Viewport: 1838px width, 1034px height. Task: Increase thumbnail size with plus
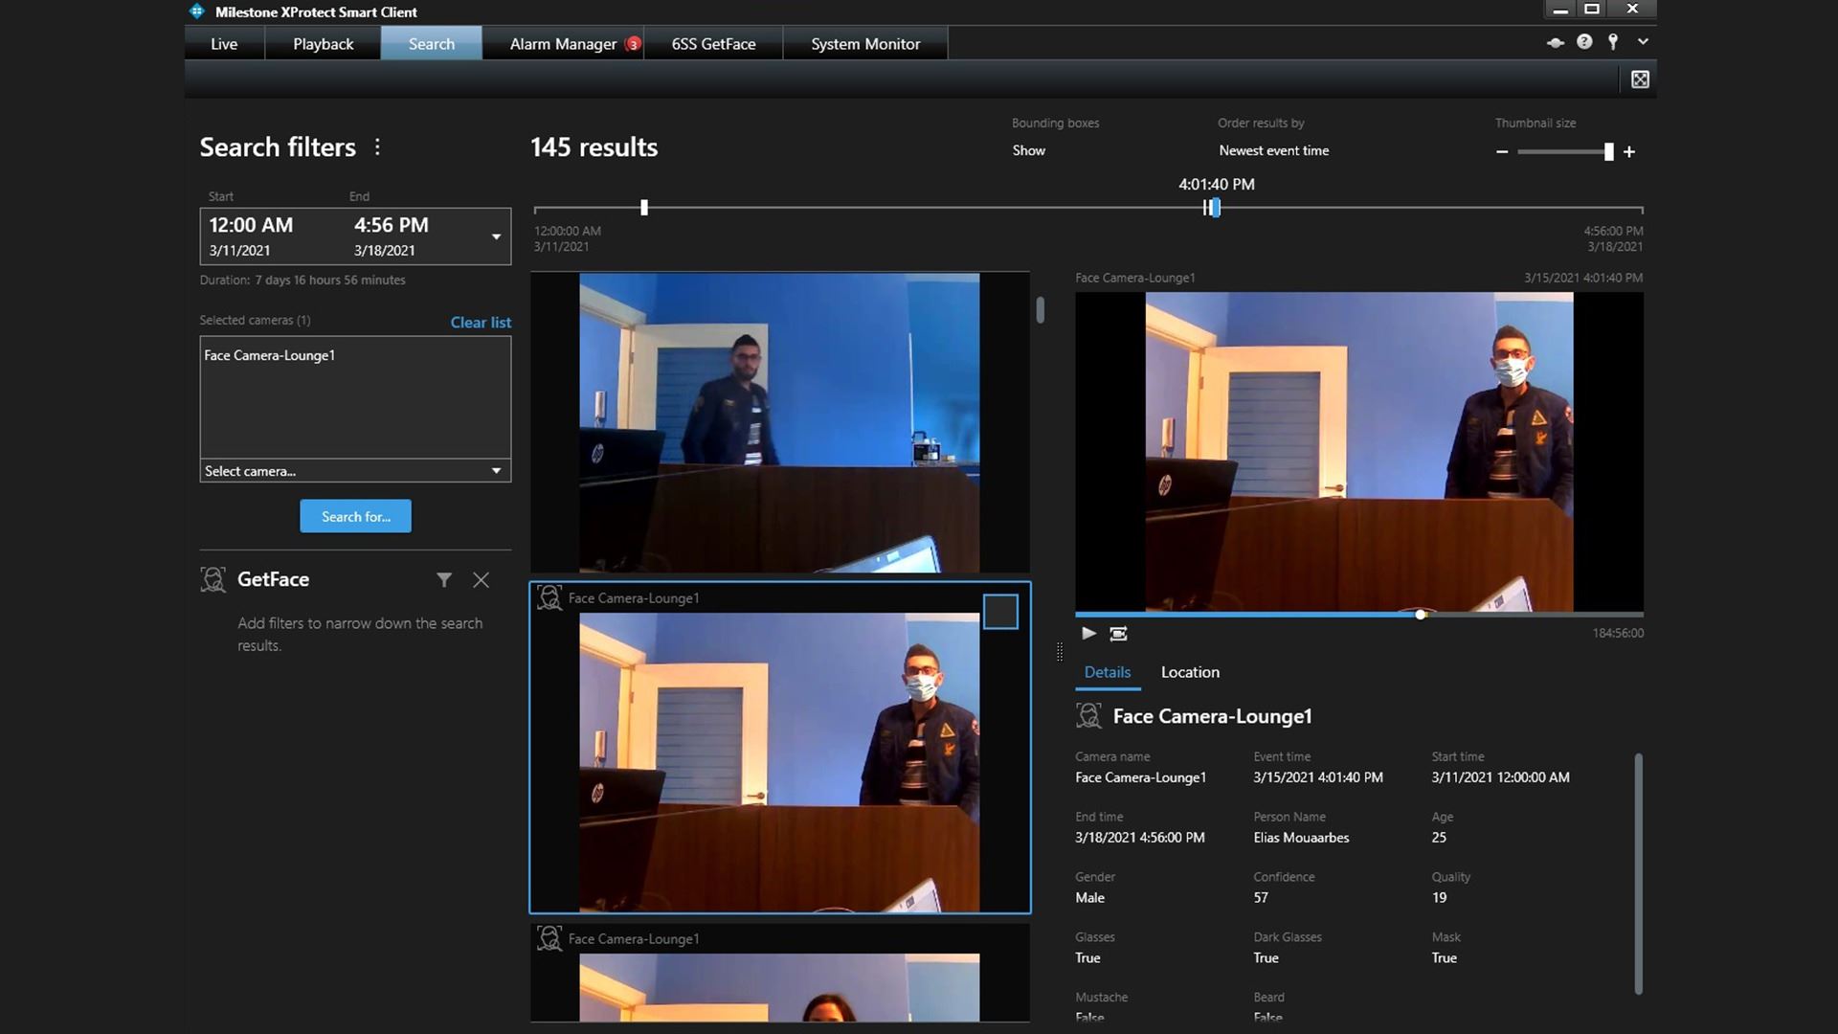tap(1629, 151)
